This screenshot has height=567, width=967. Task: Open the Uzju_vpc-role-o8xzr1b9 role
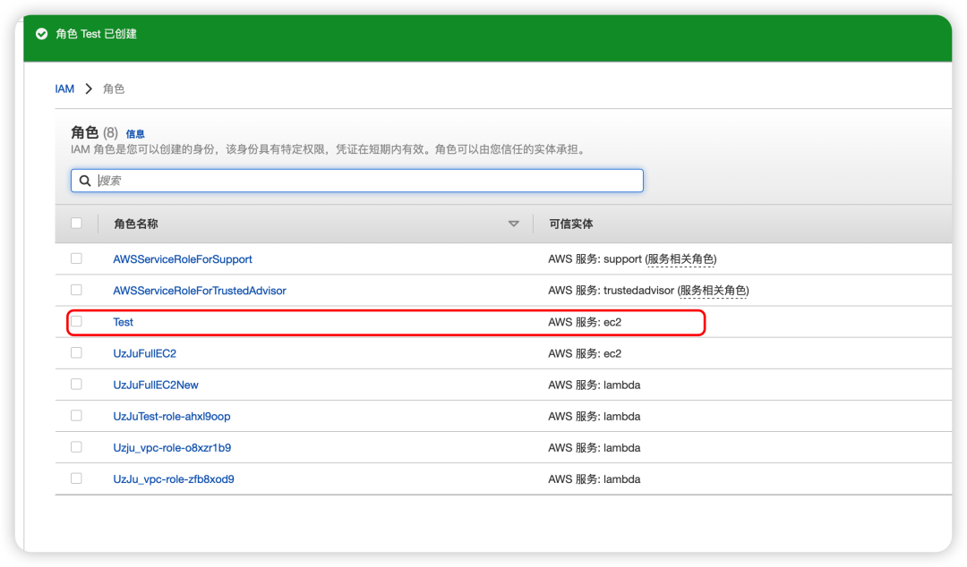[172, 448]
